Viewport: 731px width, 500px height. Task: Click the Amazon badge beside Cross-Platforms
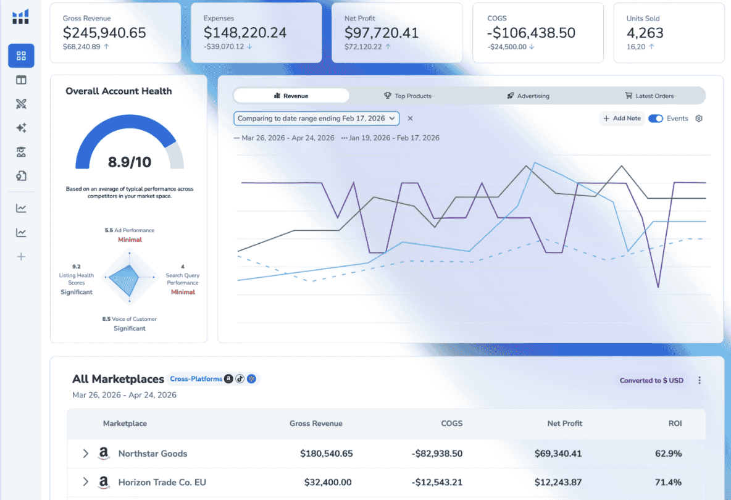click(228, 379)
